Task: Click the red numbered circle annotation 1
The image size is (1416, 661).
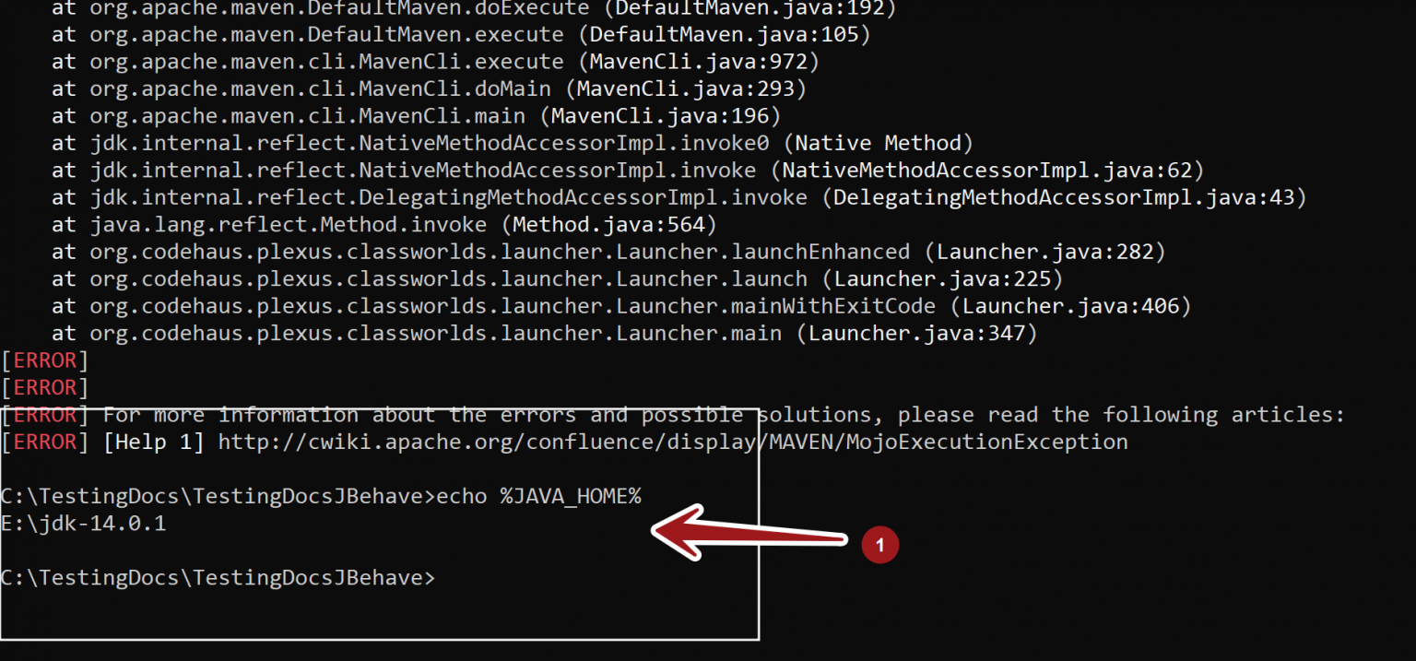Action: pos(879,545)
